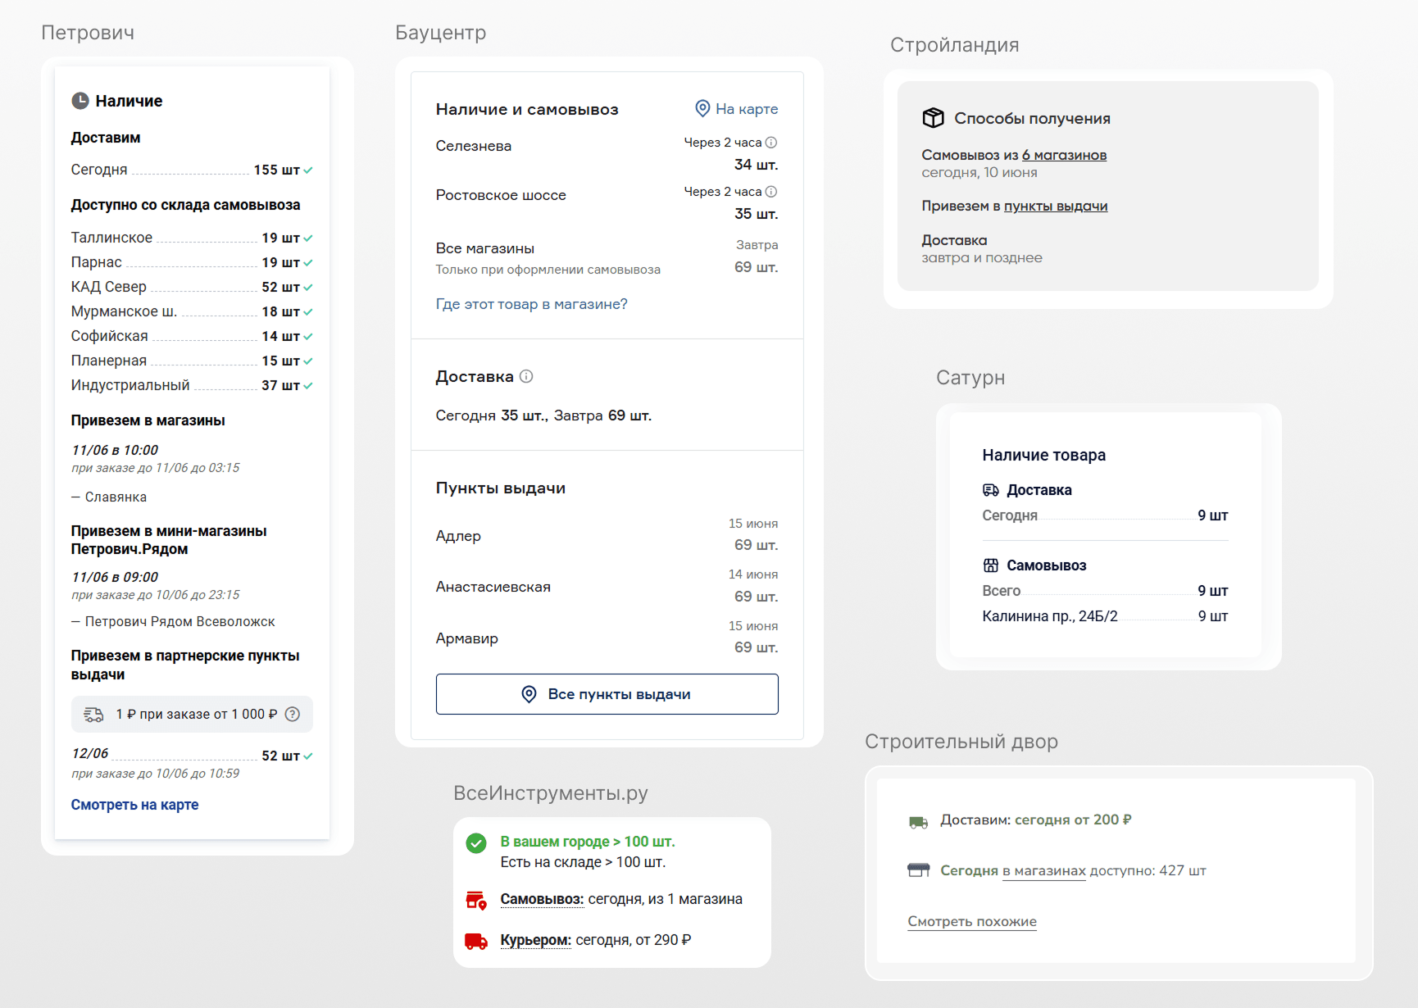1418x1008 pixels.
Task: Click Петрович Рядом Всеволожск entry
Action: point(173,622)
